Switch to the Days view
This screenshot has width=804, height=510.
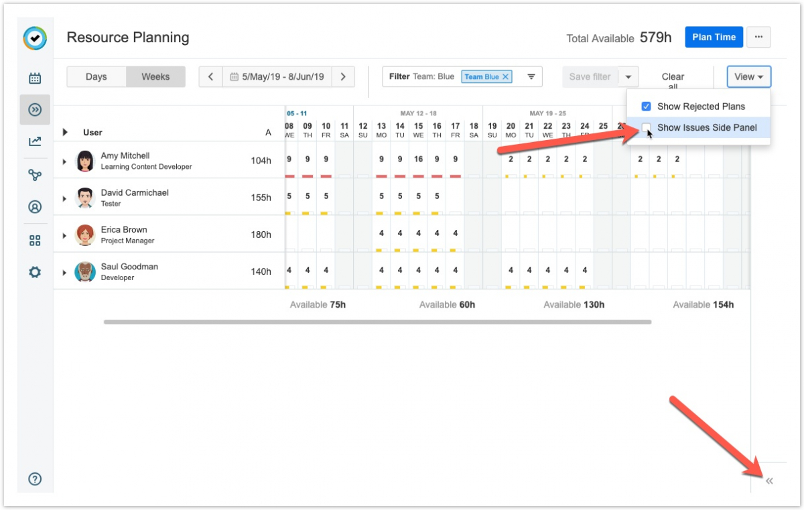pos(96,77)
